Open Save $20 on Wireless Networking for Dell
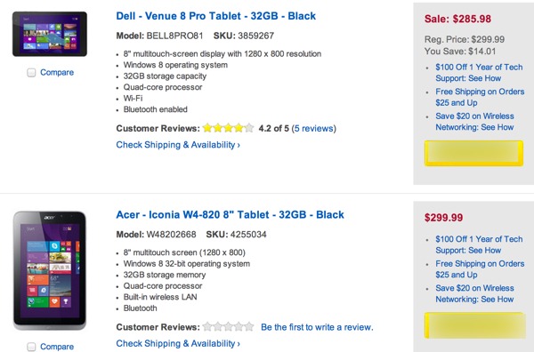534x352 pixels. coord(474,122)
